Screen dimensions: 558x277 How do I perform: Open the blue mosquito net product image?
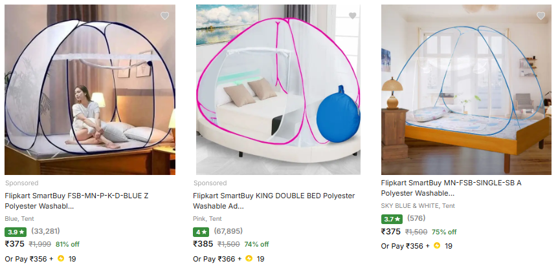coord(90,90)
